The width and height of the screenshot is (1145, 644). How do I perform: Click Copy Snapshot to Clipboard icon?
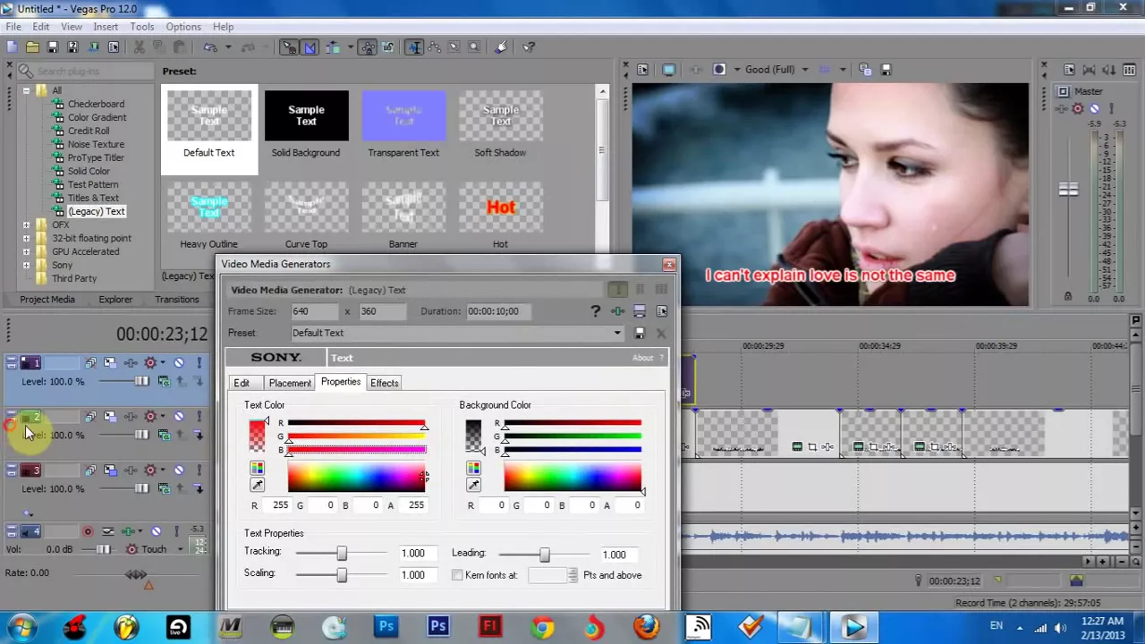(x=866, y=70)
